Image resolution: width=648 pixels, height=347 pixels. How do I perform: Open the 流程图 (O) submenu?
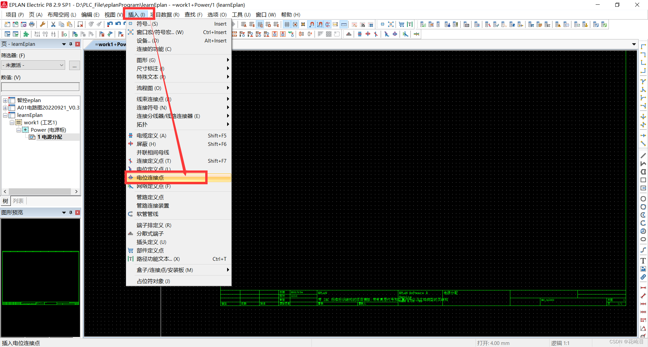pos(179,88)
